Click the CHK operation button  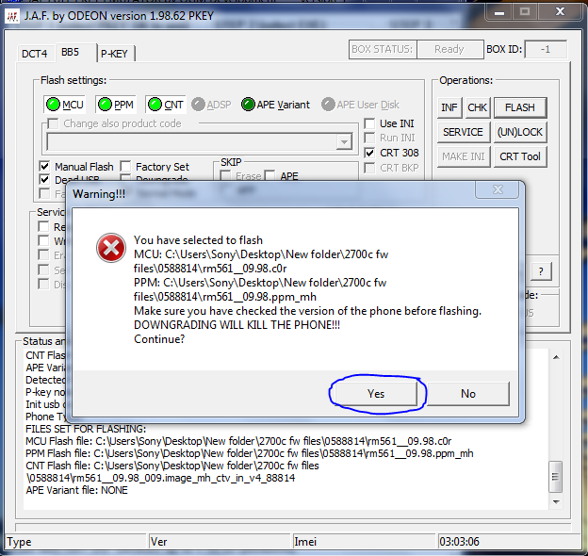[478, 107]
